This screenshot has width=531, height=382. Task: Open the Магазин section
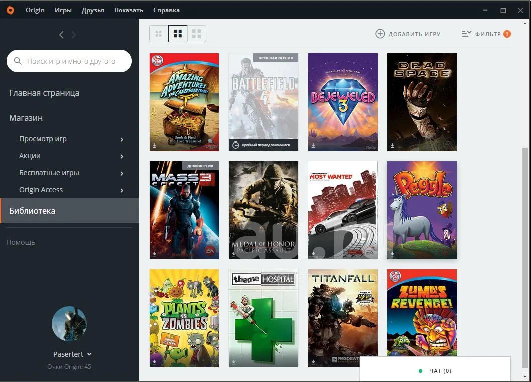26,118
